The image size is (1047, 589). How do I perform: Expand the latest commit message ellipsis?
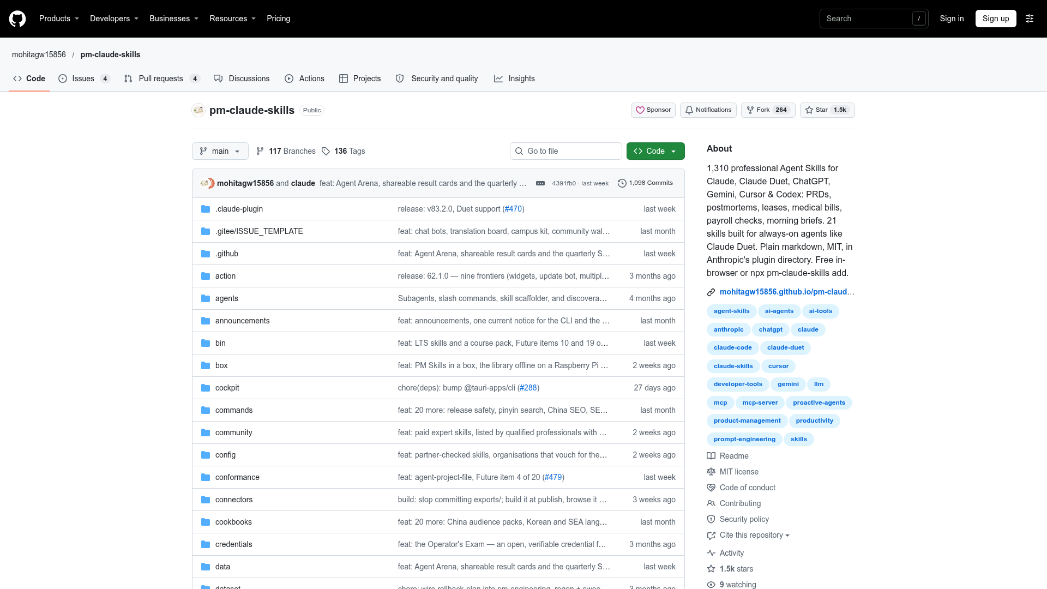click(x=540, y=183)
